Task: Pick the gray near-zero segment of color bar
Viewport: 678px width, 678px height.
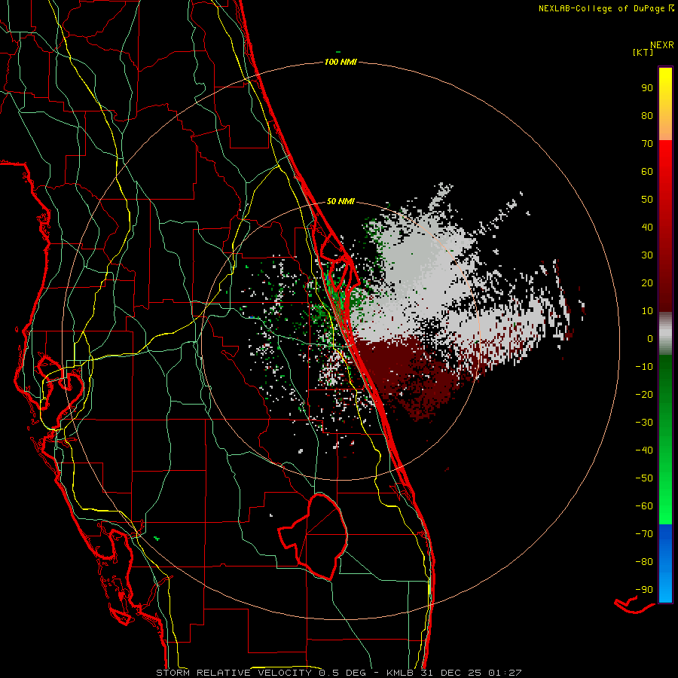Action: tap(665, 334)
